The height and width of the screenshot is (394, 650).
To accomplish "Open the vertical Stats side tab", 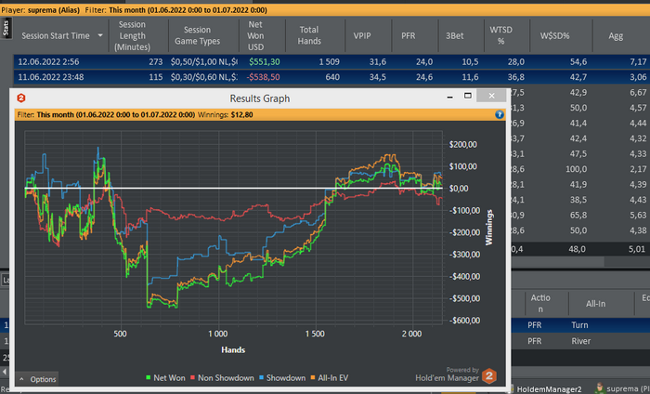I will coord(6,29).
